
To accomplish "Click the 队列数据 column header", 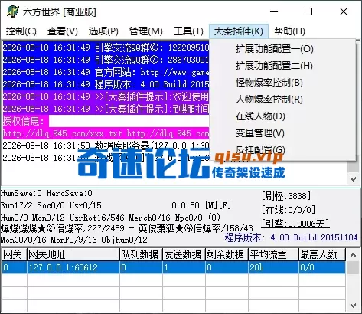I will 141,254.
